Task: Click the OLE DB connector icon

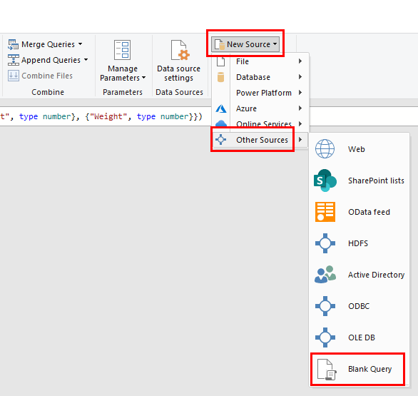Action: point(325,337)
